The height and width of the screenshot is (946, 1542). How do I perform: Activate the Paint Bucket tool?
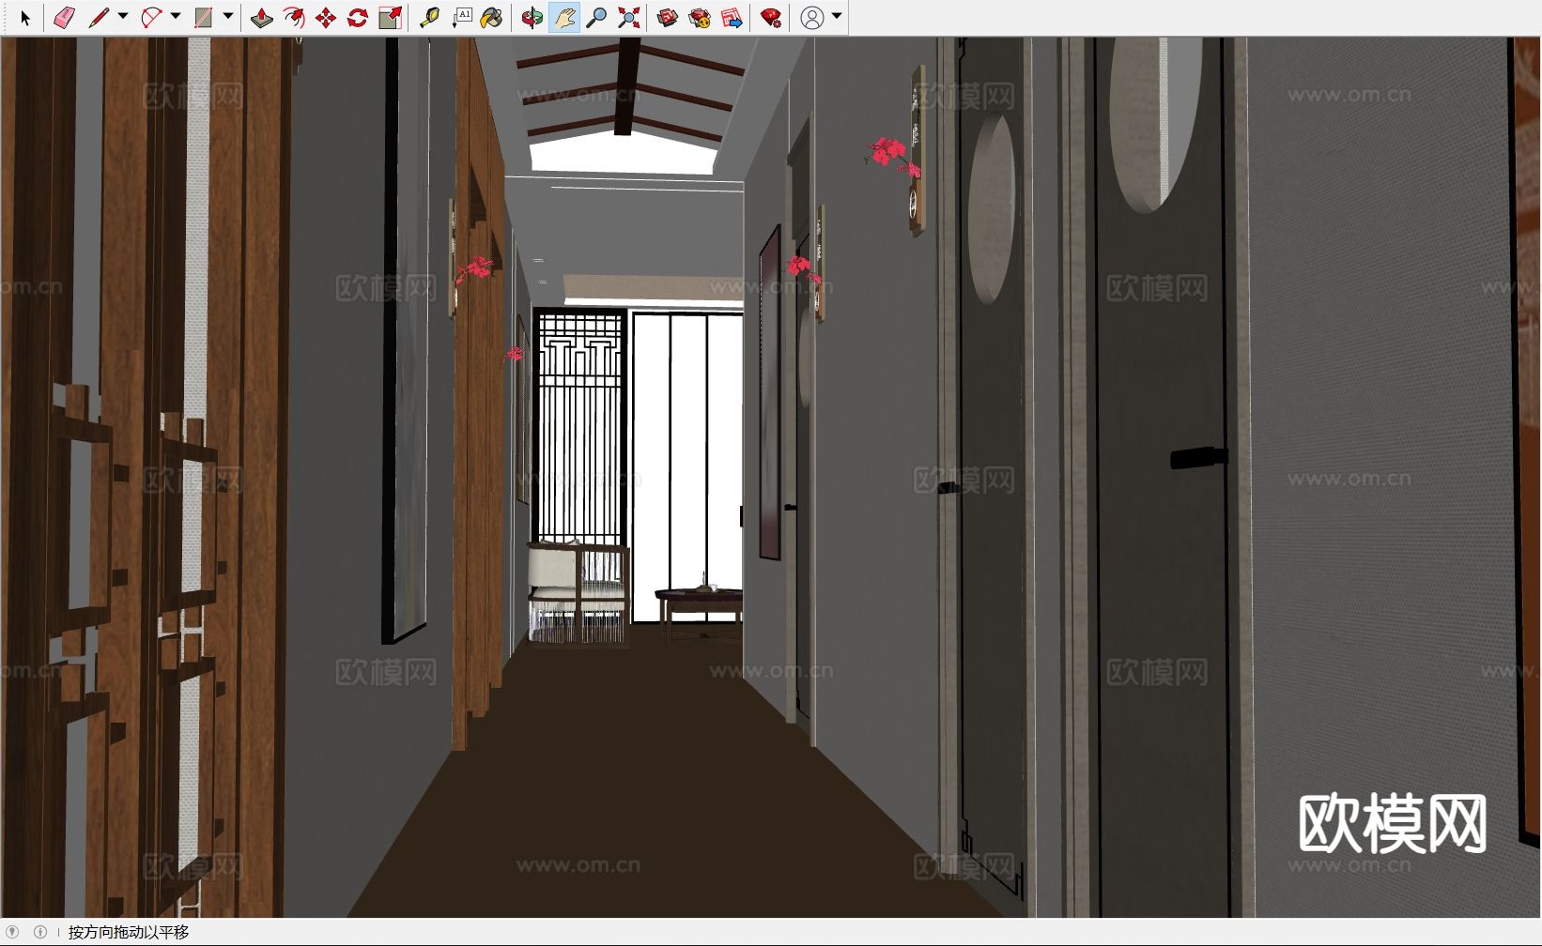[x=492, y=18]
